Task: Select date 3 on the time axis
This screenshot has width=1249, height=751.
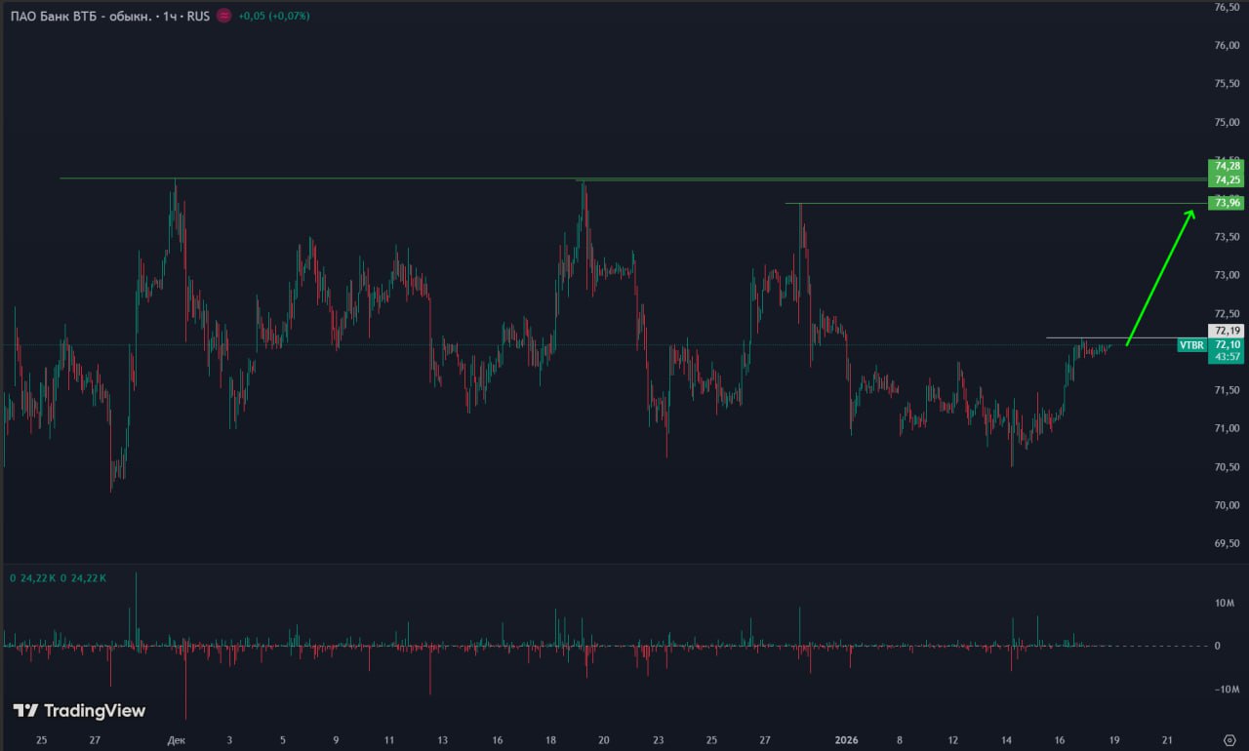Action: point(229,740)
